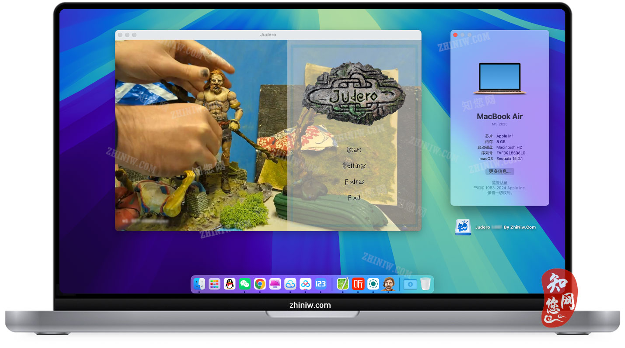This screenshot has height=348, width=625.
Task: Open Baidu Netdisk icon in dock
Action: [x=305, y=284]
